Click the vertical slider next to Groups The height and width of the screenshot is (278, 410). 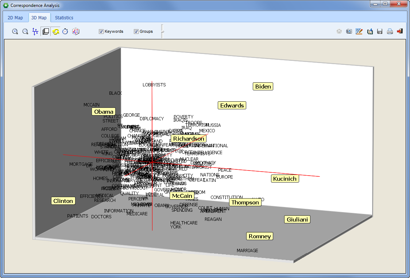click(x=162, y=32)
